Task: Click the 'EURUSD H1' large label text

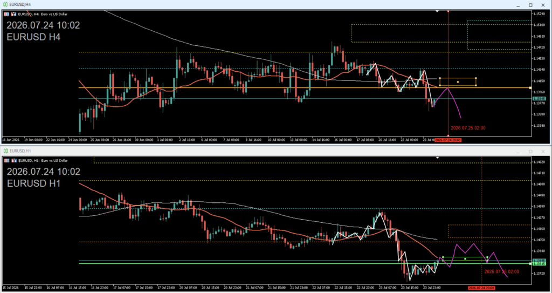Action: point(33,183)
